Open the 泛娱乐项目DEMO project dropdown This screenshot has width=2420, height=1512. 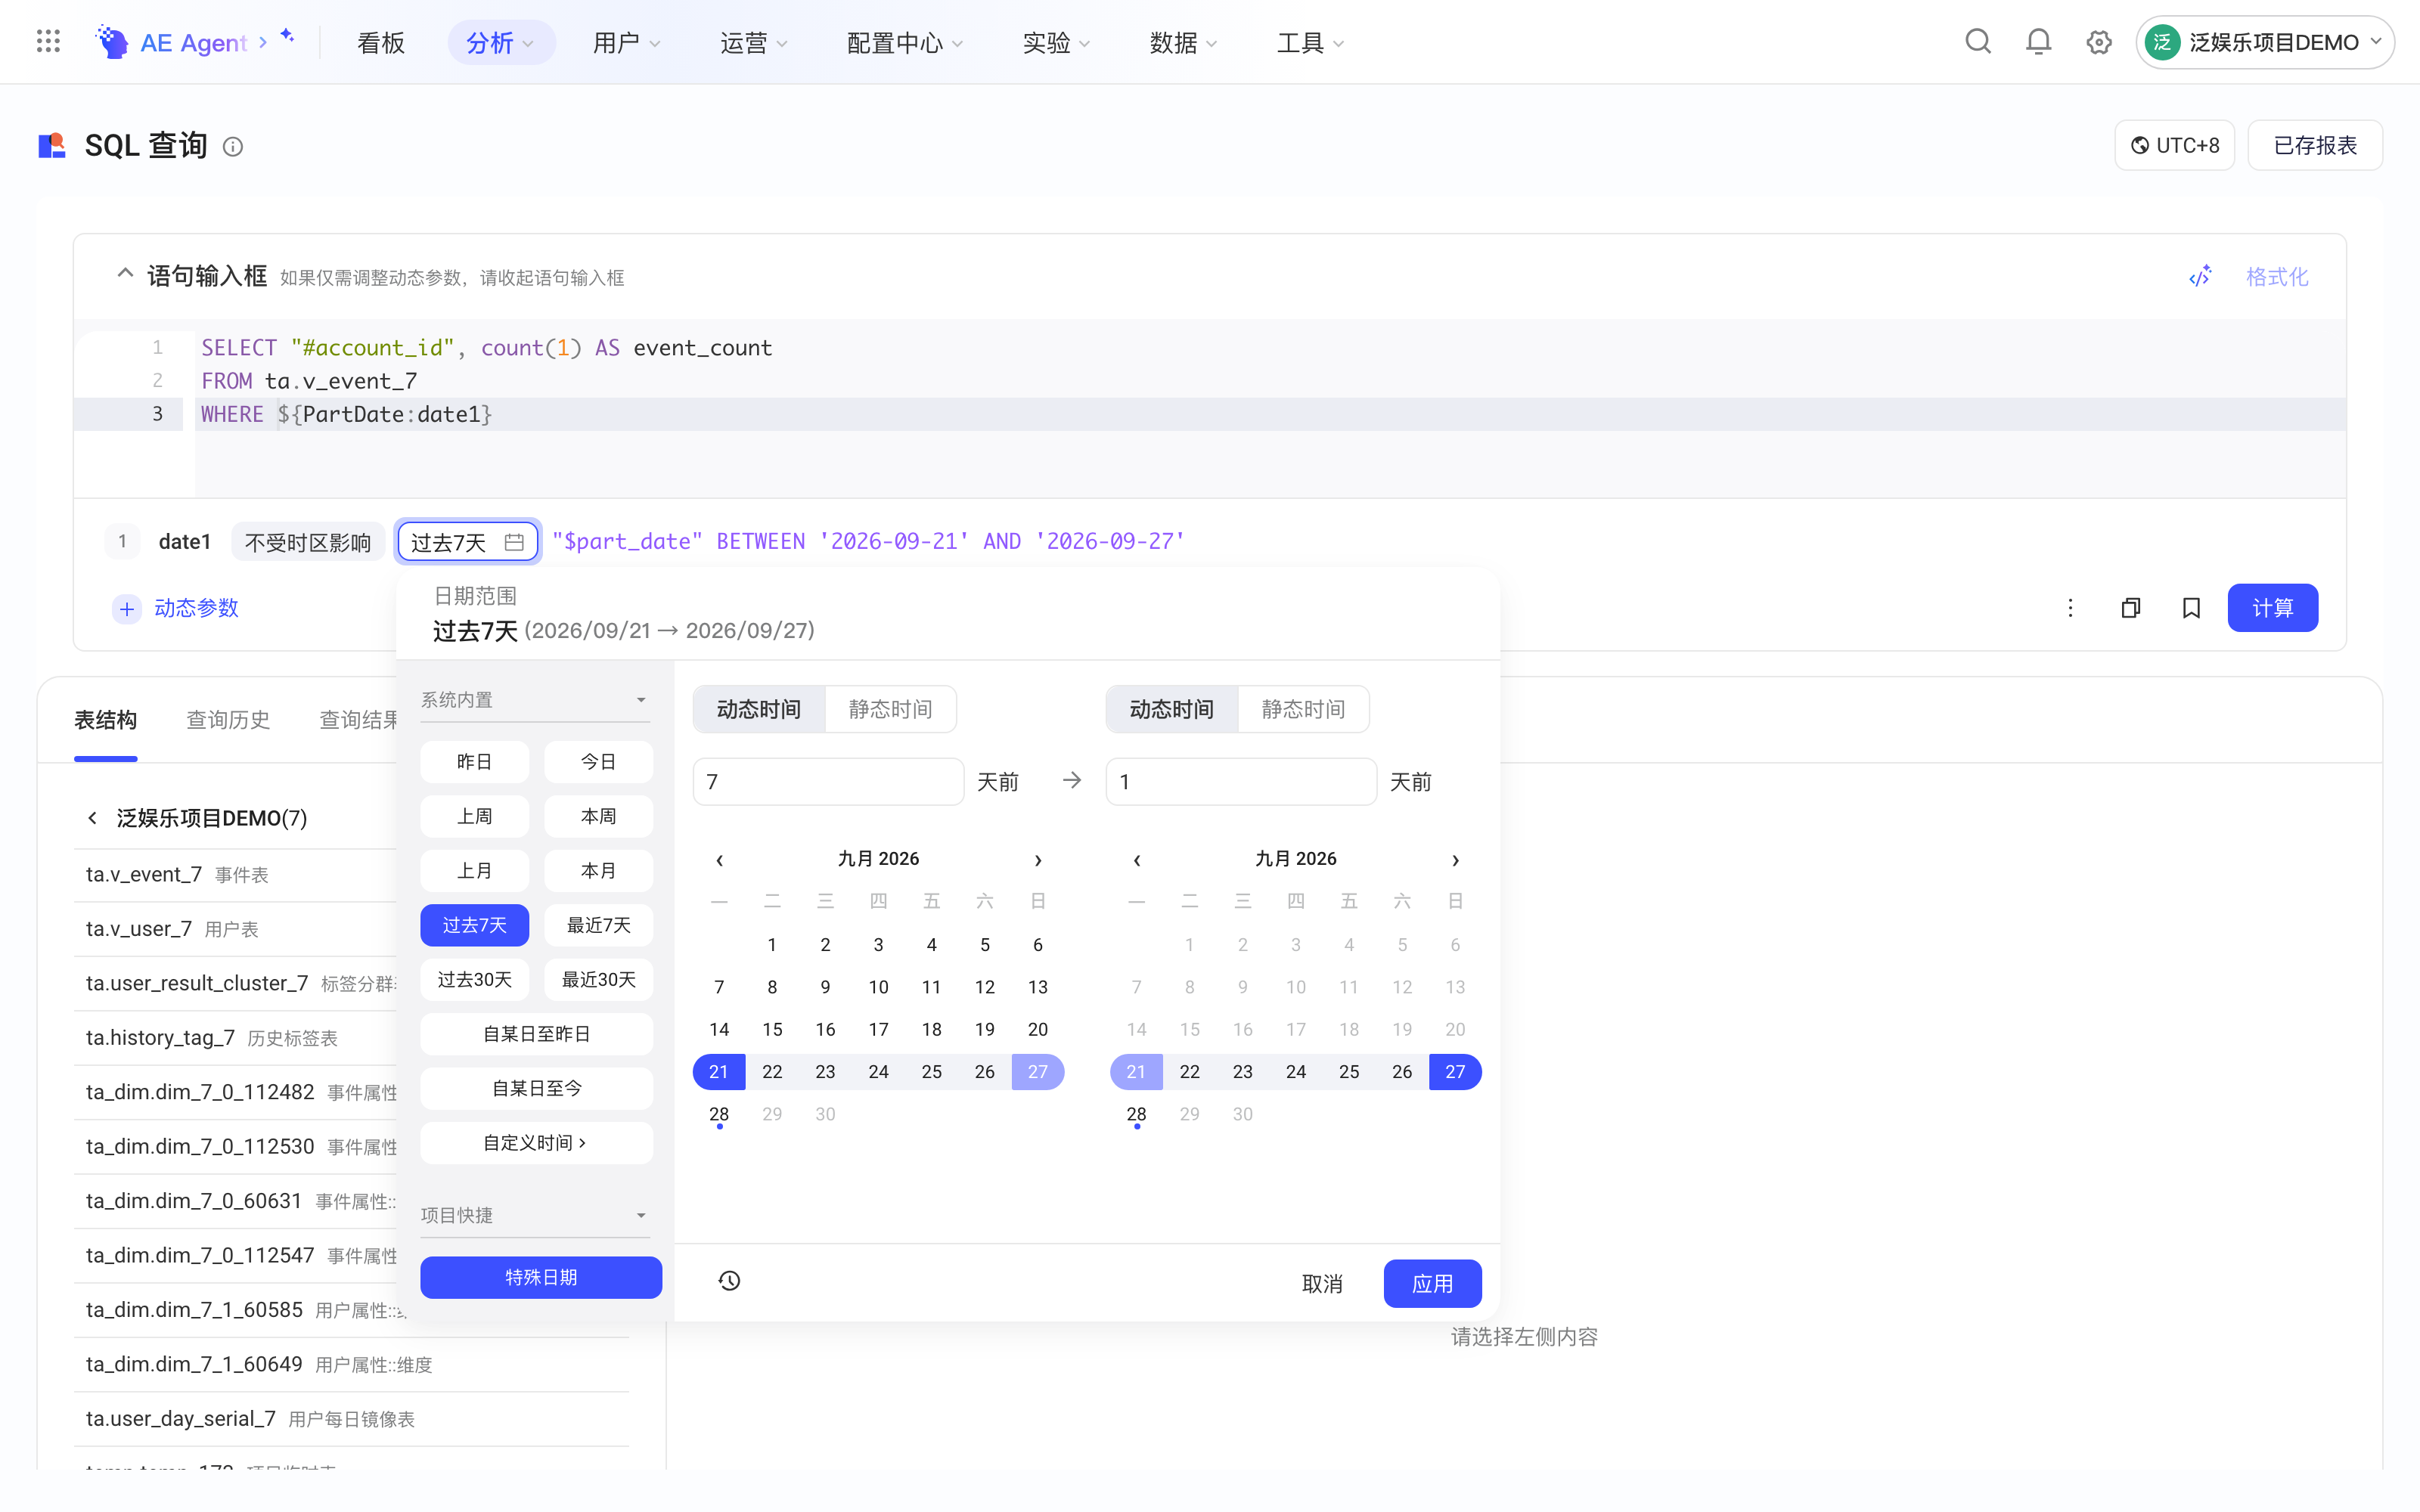(2265, 42)
